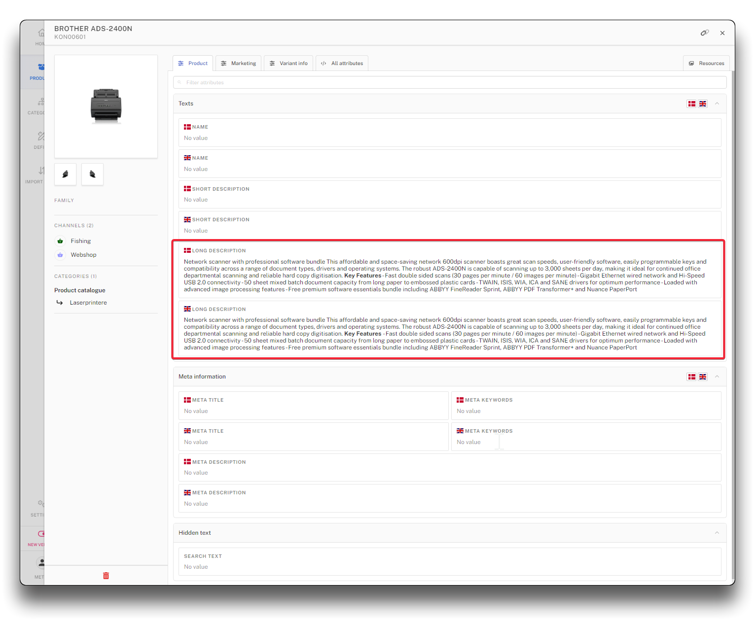Viewport: 755px width, 621px height.
Task: Select the first small product thumbnail
Action: [65, 174]
